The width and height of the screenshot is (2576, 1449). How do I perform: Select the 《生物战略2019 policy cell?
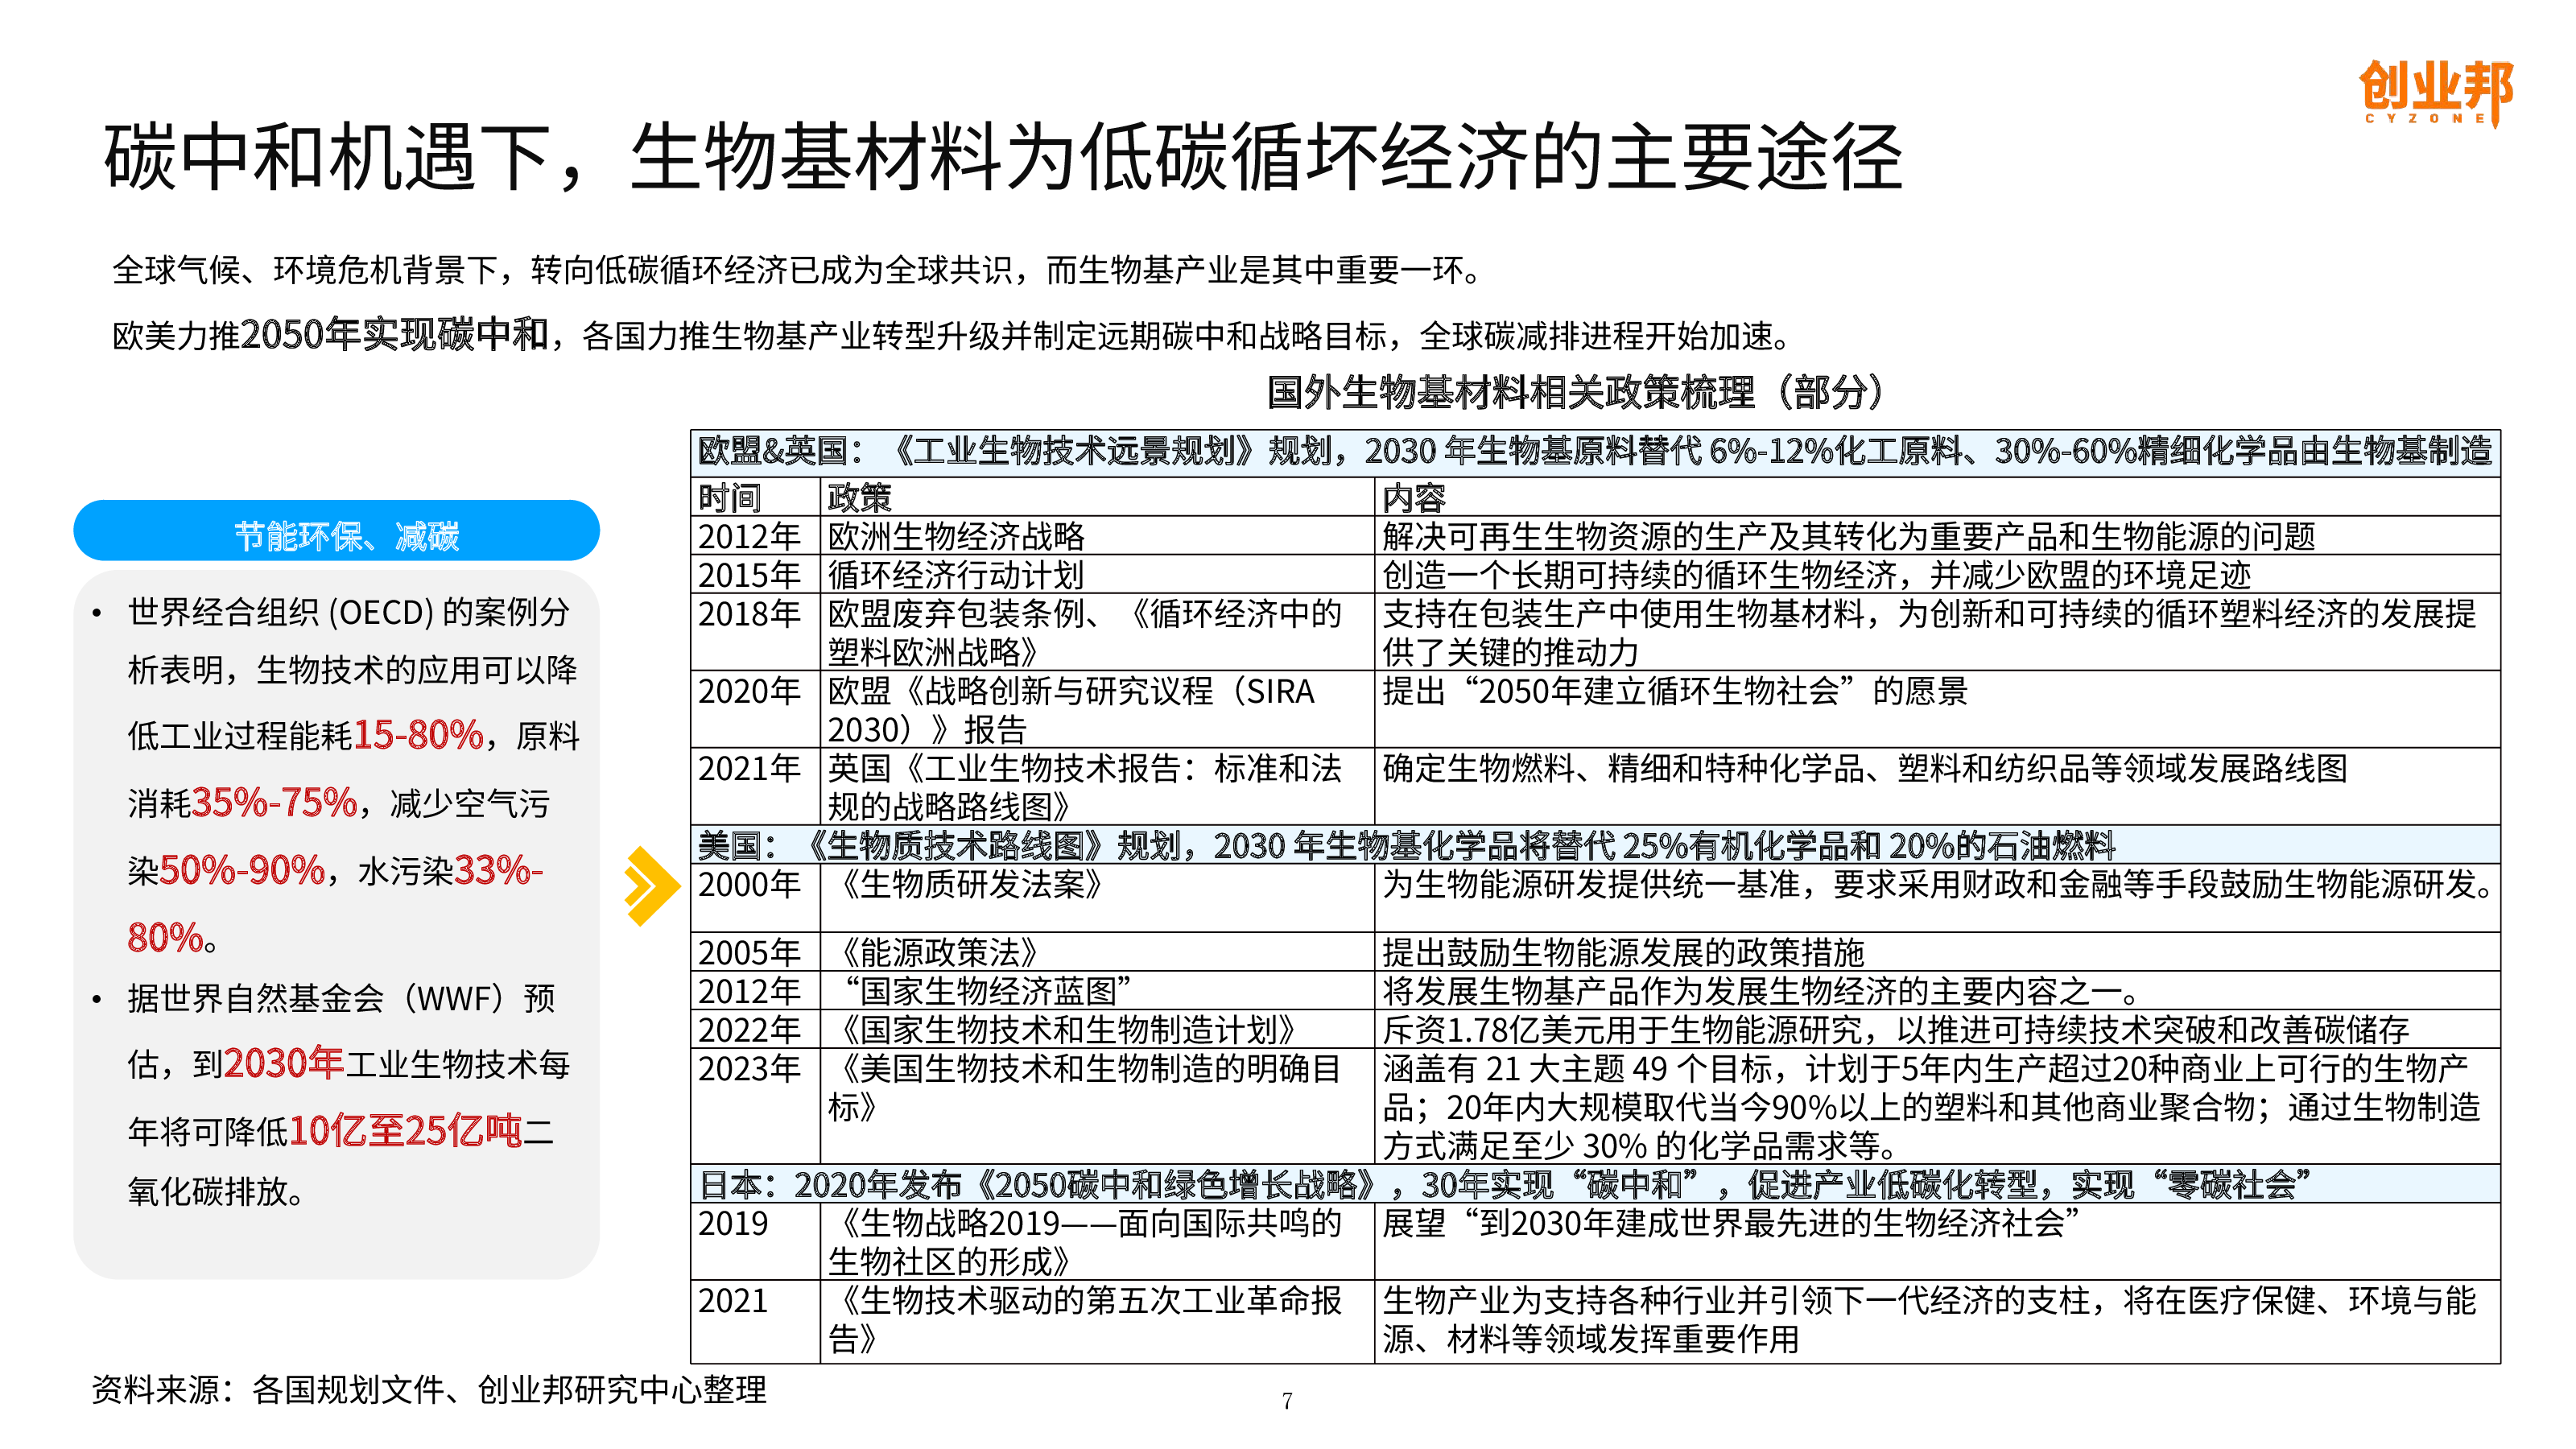click(1097, 1241)
